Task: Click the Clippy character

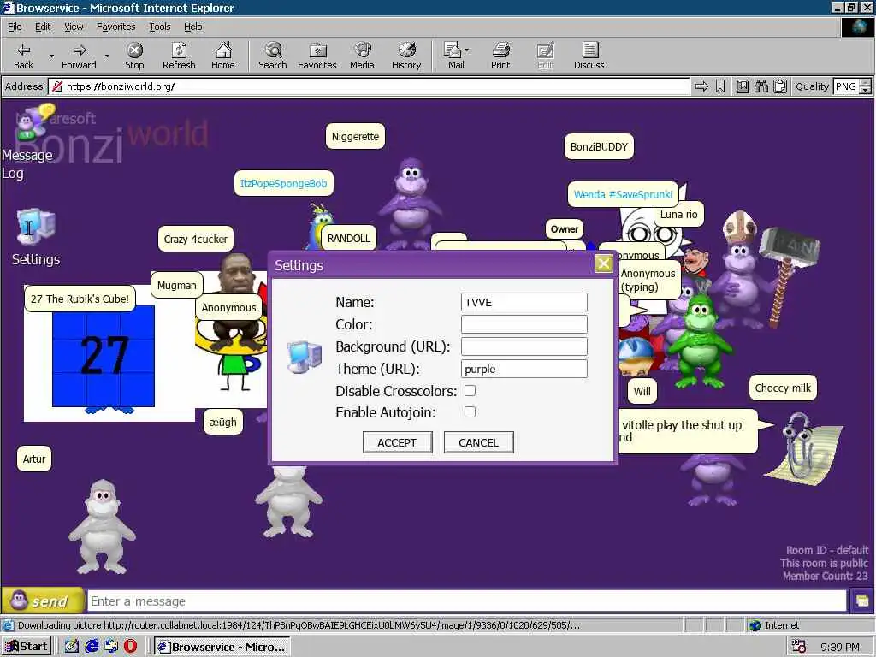Action: tap(803, 452)
